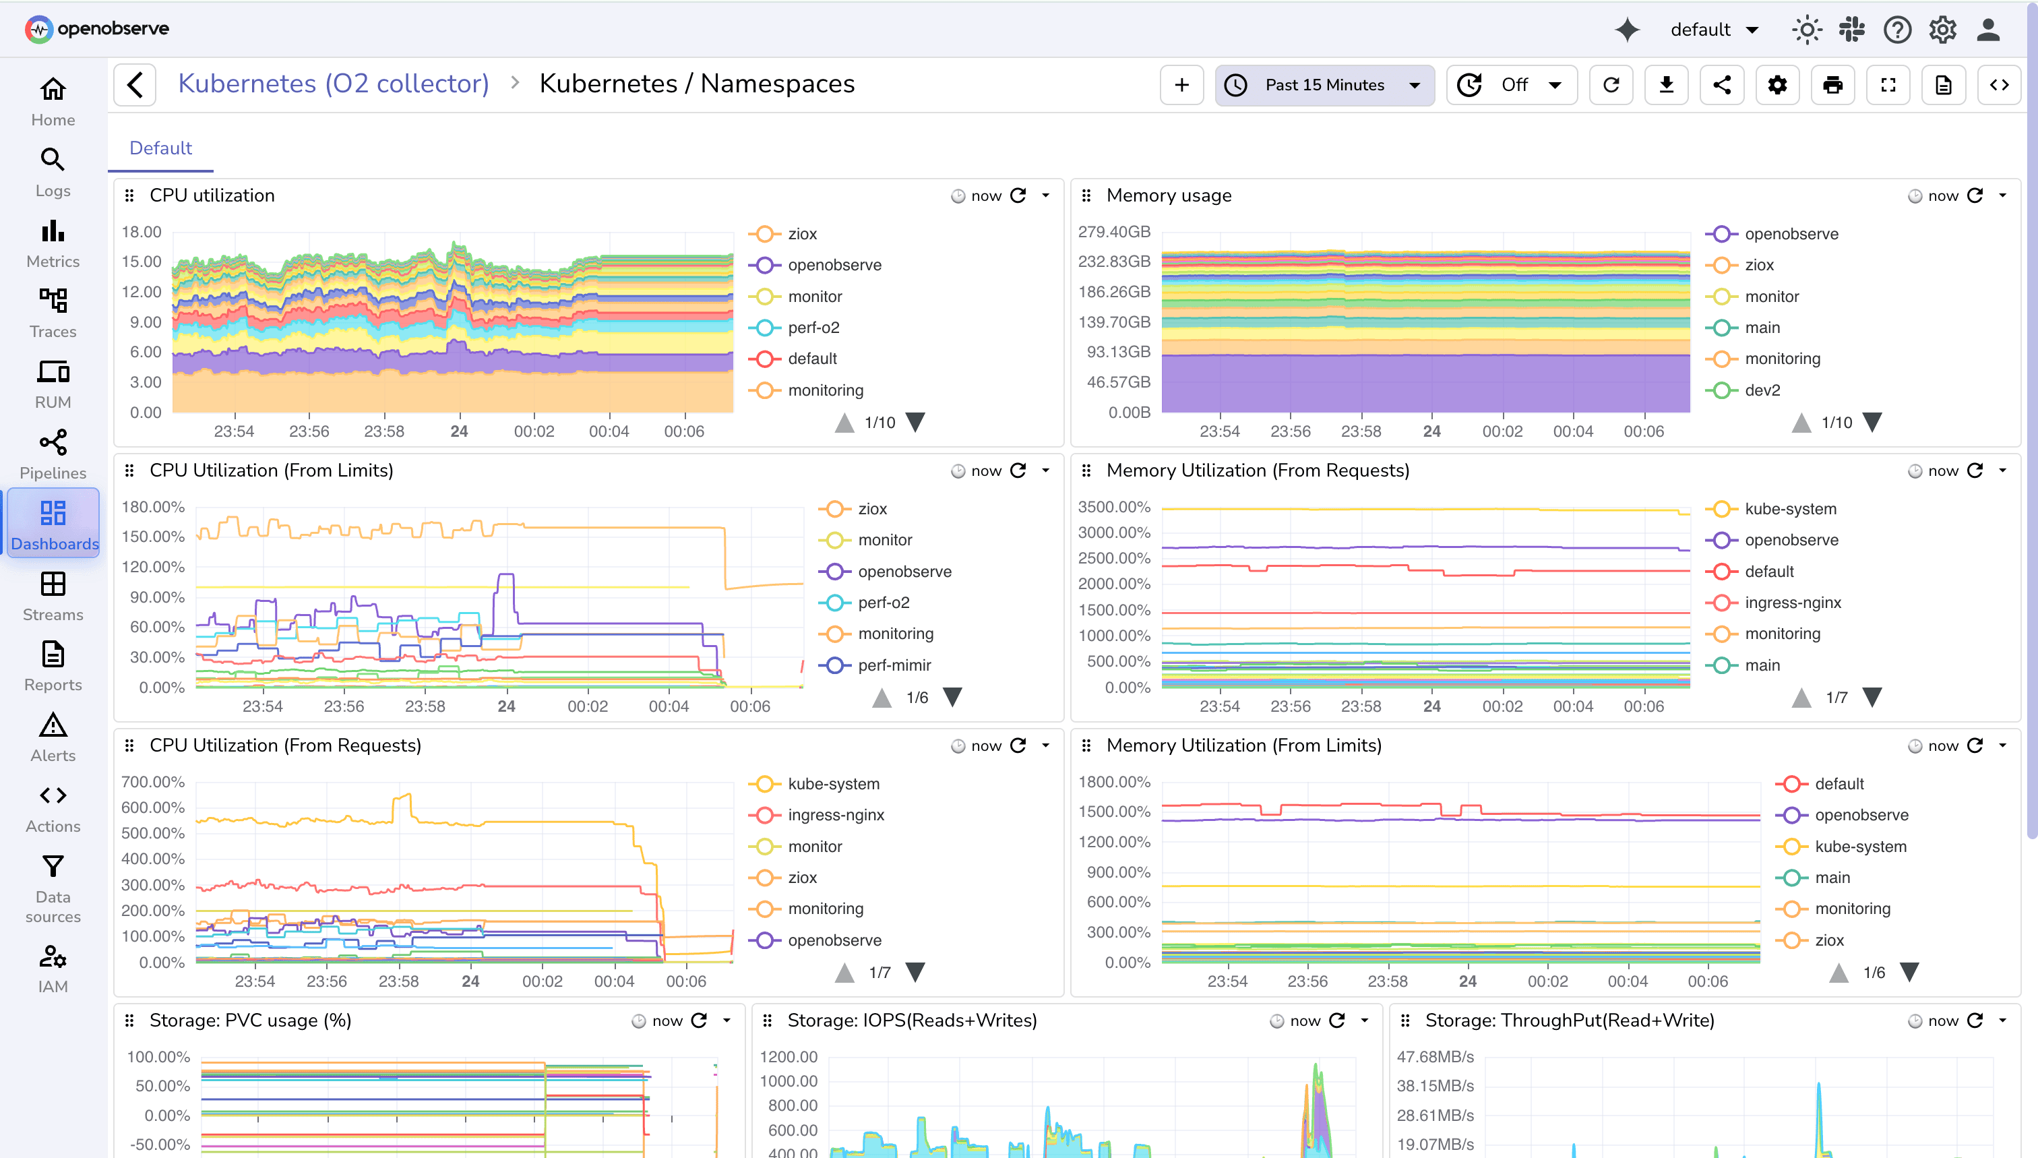The width and height of the screenshot is (2038, 1158).
Task: Open the Past 15 Minutes time picker
Action: click(x=1324, y=84)
